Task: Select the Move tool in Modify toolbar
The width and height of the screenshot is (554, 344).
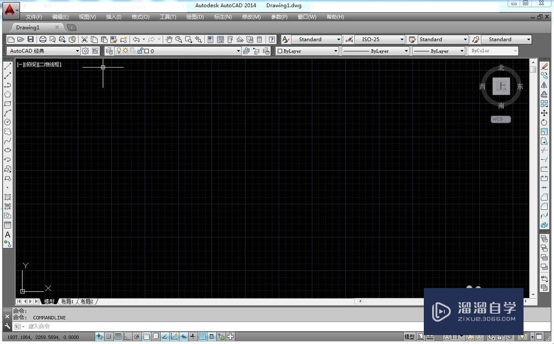Action: 544,113
